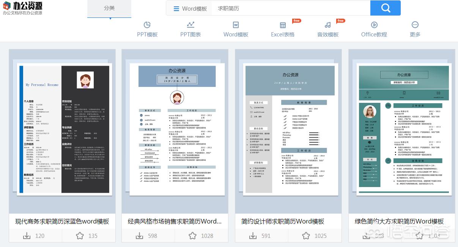Click the favorite count 135
The height and width of the screenshot is (247, 458).
[x=93, y=236]
